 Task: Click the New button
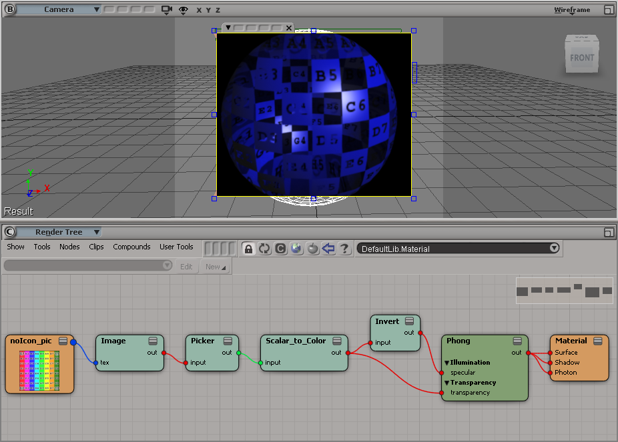point(215,266)
